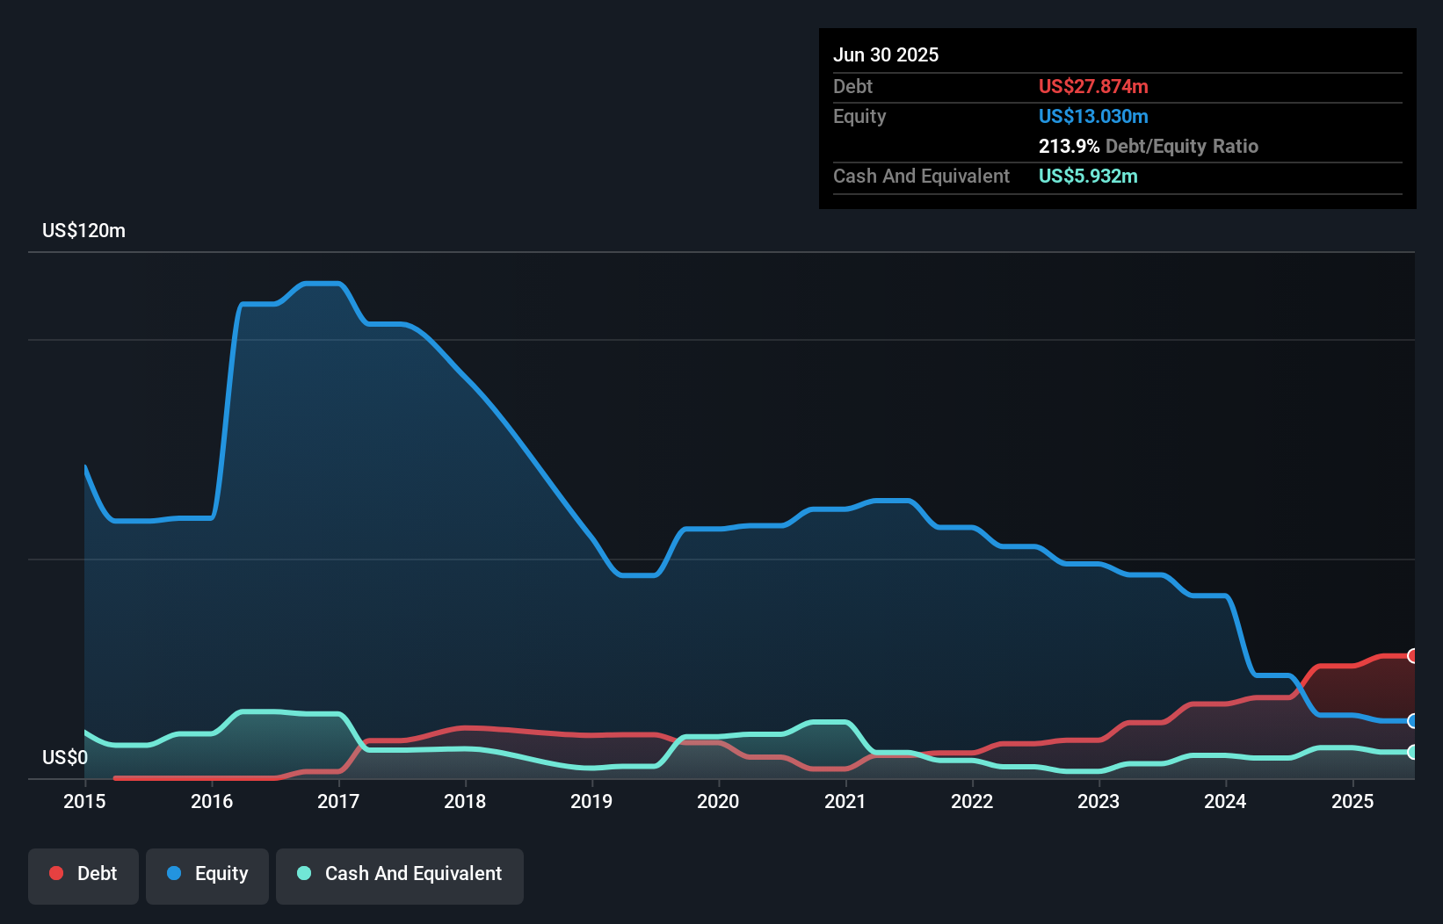Collapse the Cash And Equivalent row

pyautogui.click(x=921, y=176)
